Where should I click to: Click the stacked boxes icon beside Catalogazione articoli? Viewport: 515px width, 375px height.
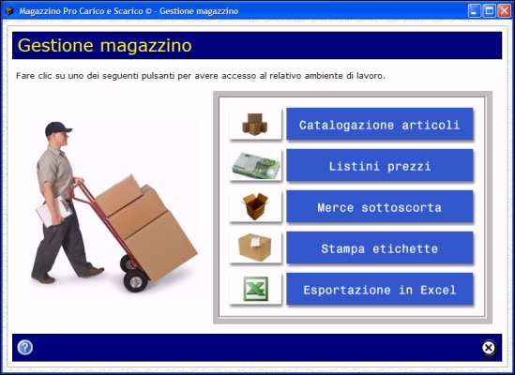point(255,124)
